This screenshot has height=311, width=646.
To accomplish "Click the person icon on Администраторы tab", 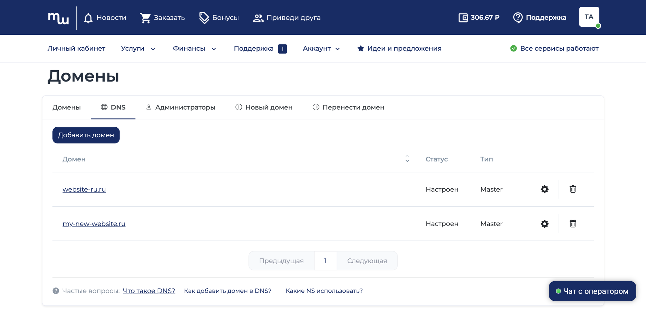I will pyautogui.click(x=149, y=107).
